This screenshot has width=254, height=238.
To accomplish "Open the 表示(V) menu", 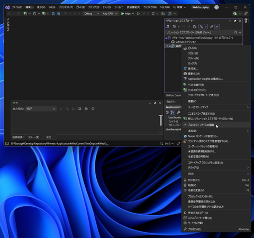I will coord(41,7).
